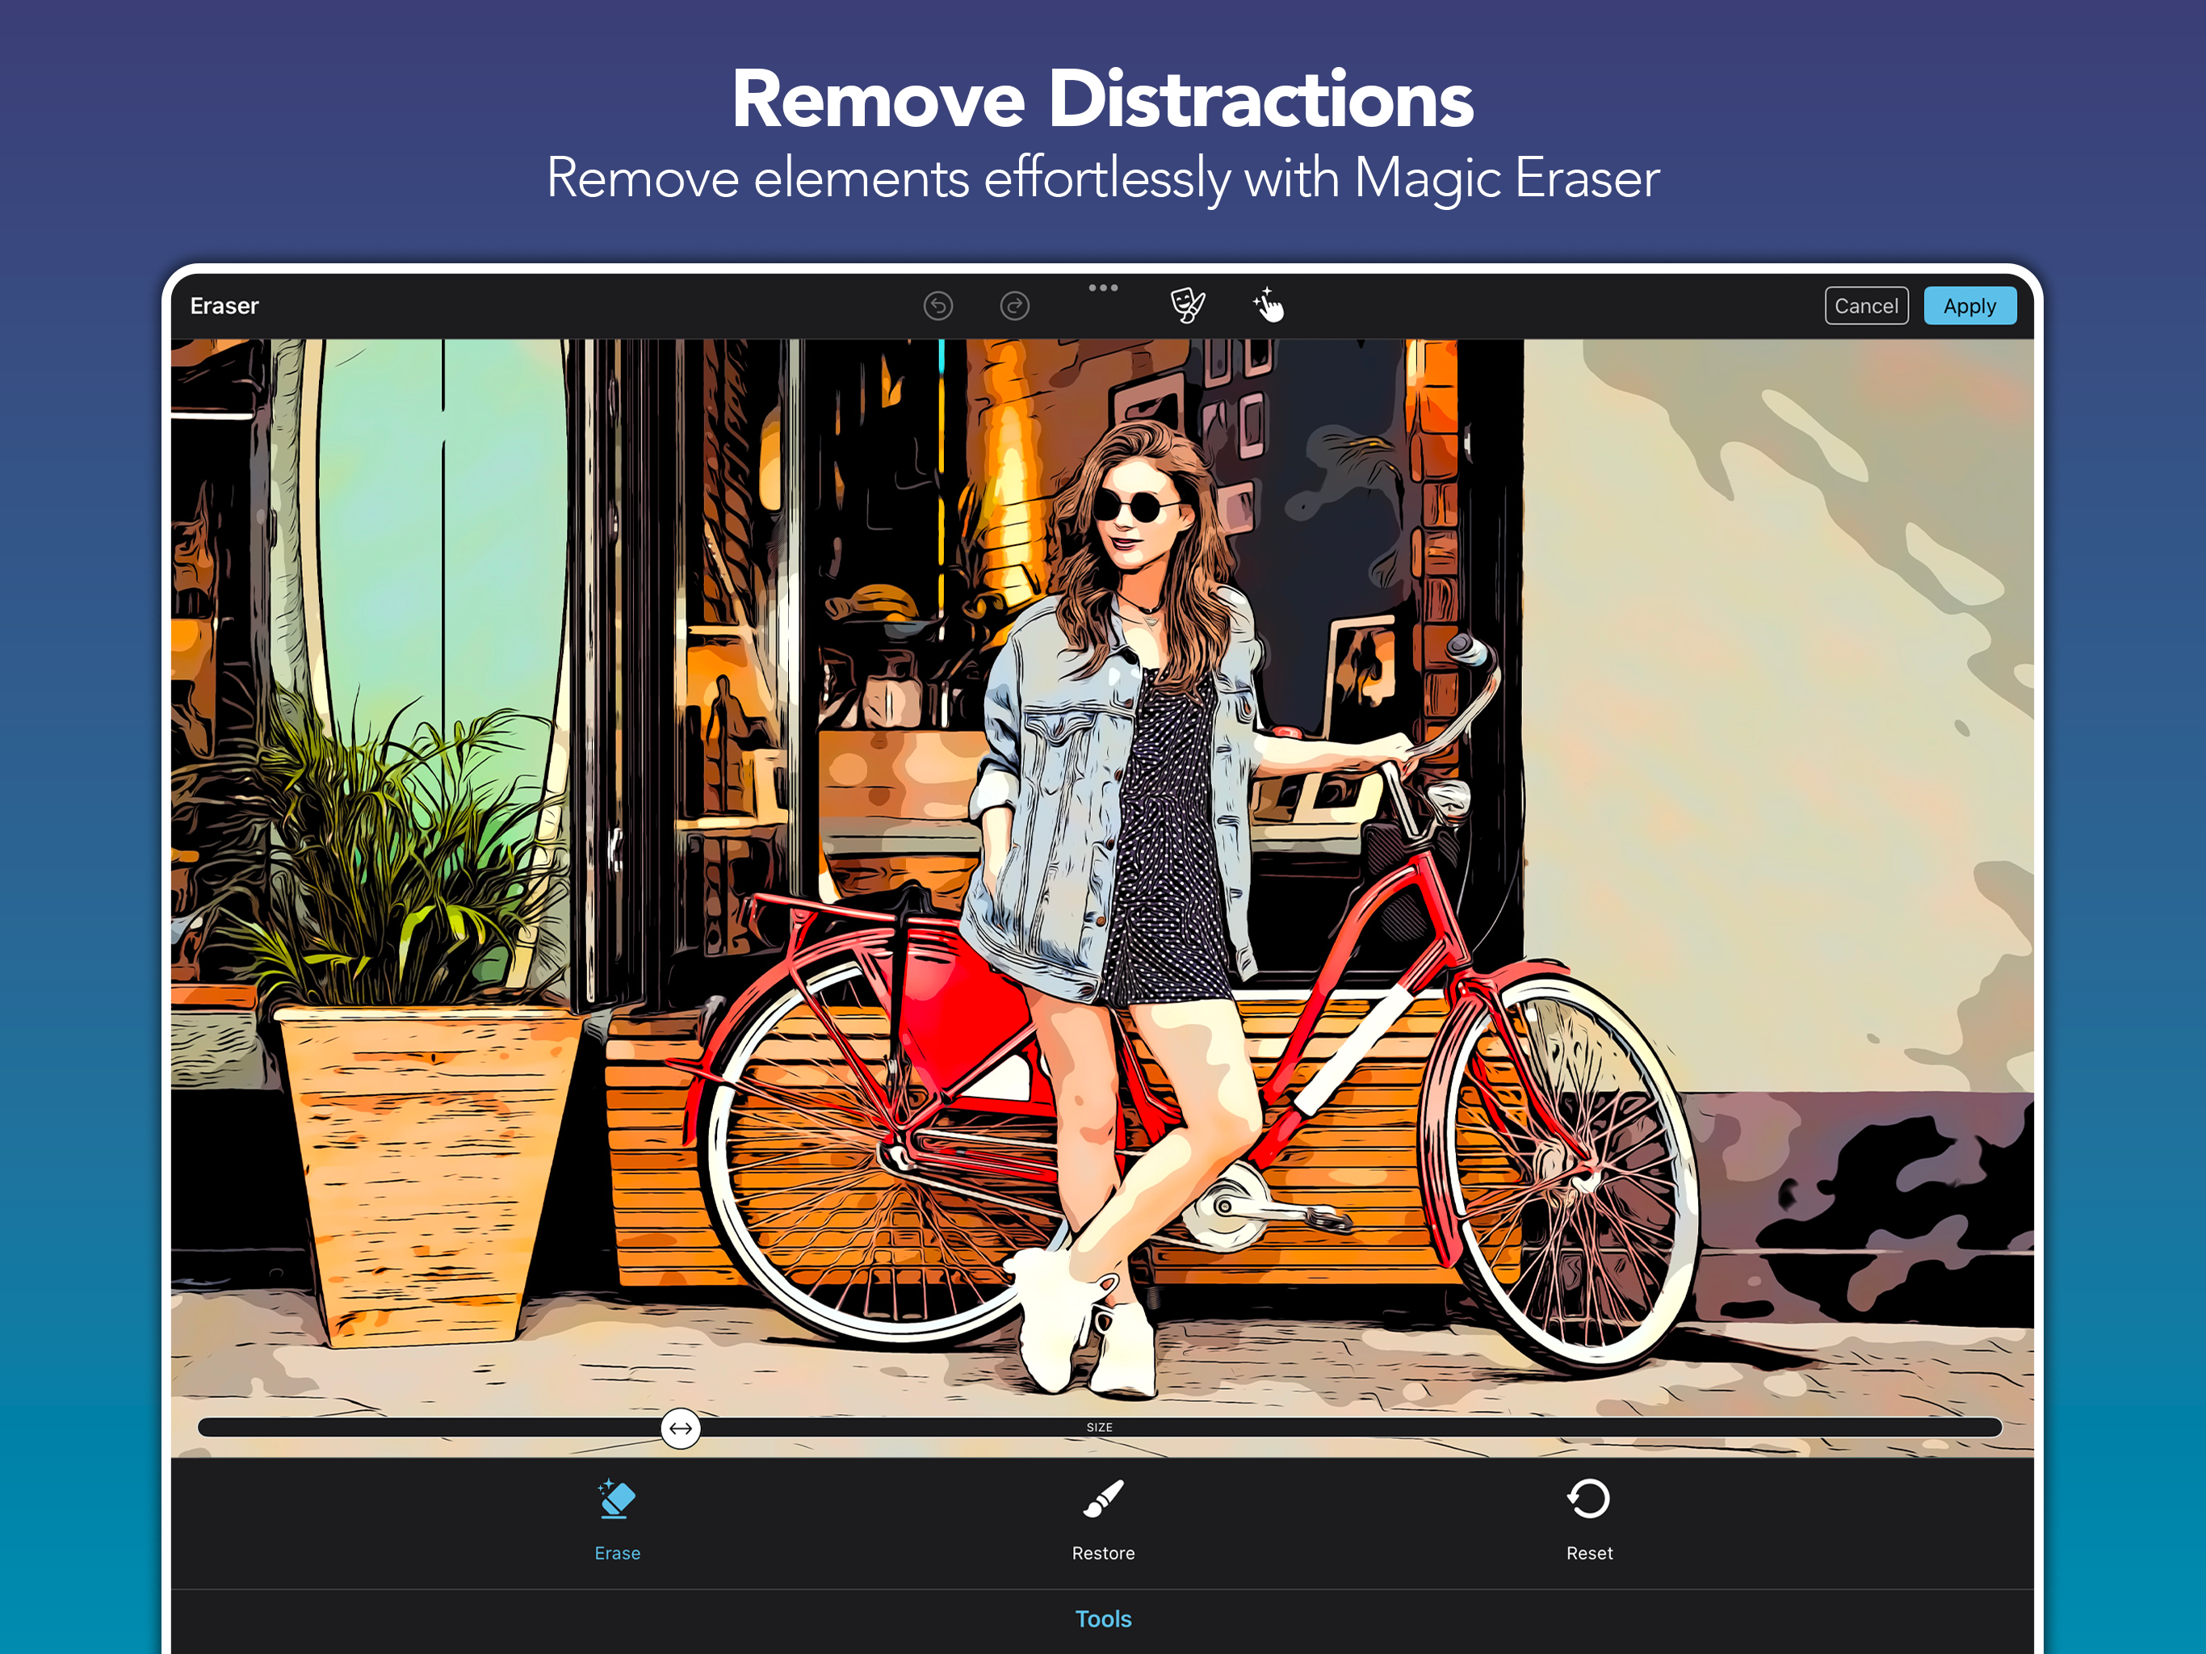Select the magic touch hand icon
Viewport: 2206px width, 1654px height.
click(x=1268, y=305)
